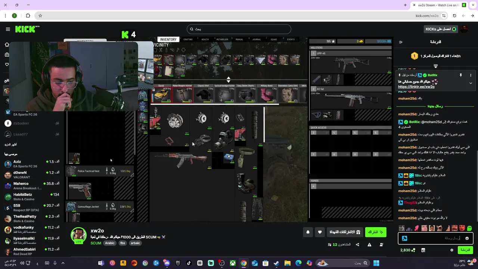Screen dimensions: 478x269
Task: Open HabibiBetz Slots & Casino channel
Action: click(x=32, y=197)
